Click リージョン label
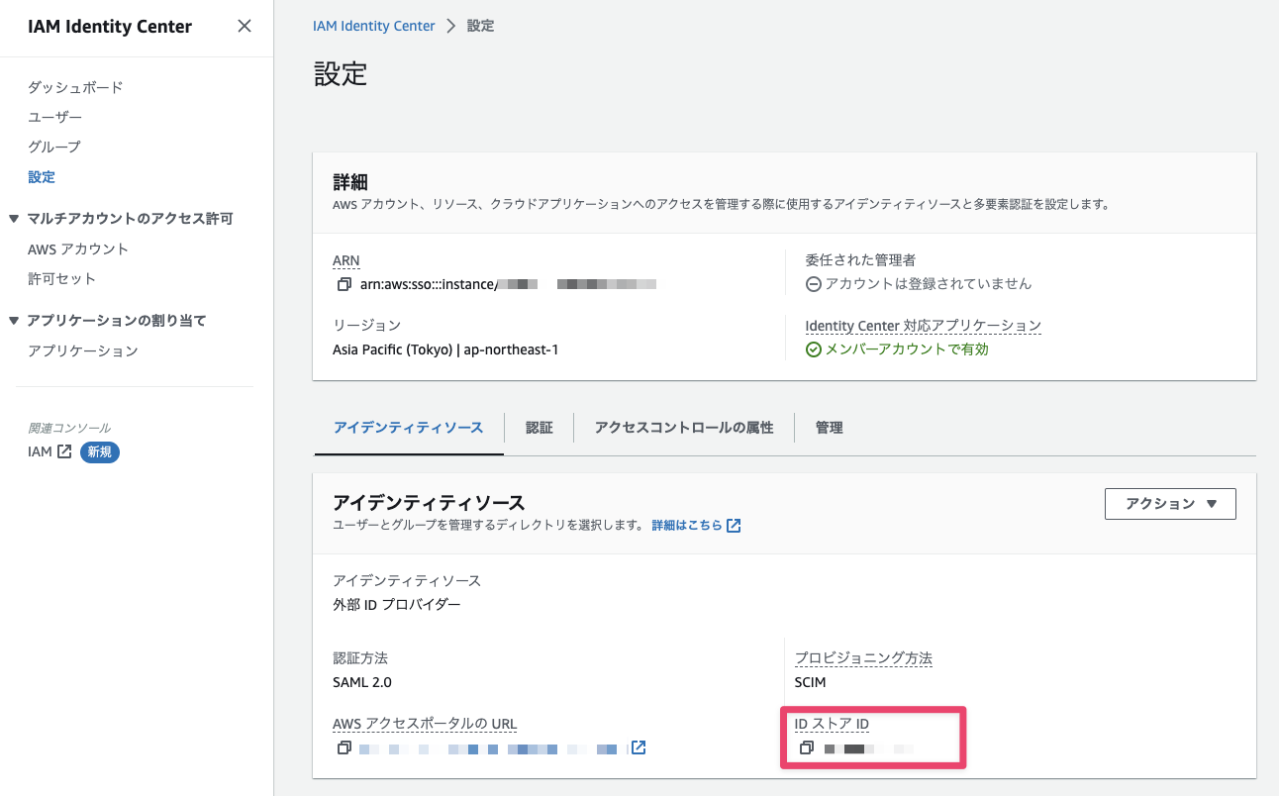 tap(367, 326)
